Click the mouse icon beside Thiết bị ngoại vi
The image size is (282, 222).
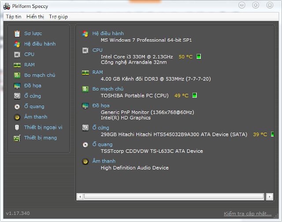(x=17, y=127)
